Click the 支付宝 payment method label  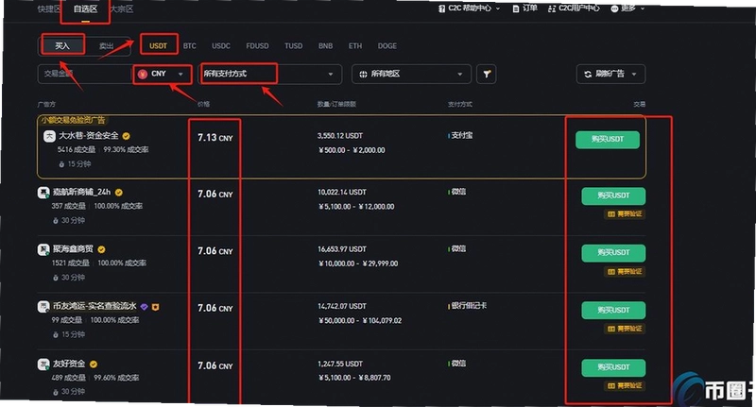coord(462,136)
